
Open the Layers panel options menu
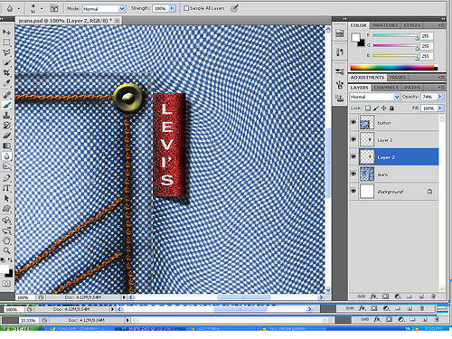coord(441,88)
